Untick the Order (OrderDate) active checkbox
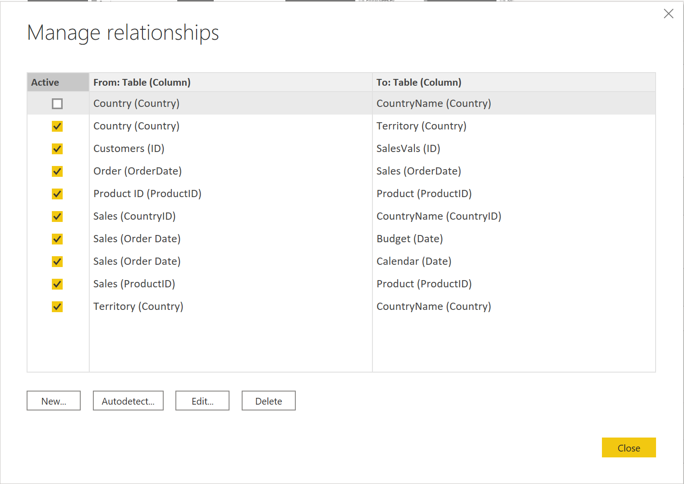 click(x=57, y=171)
